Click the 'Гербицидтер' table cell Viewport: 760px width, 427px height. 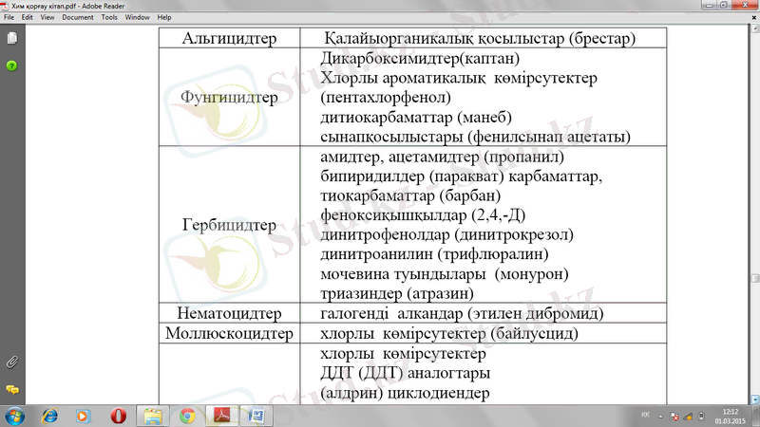229,225
